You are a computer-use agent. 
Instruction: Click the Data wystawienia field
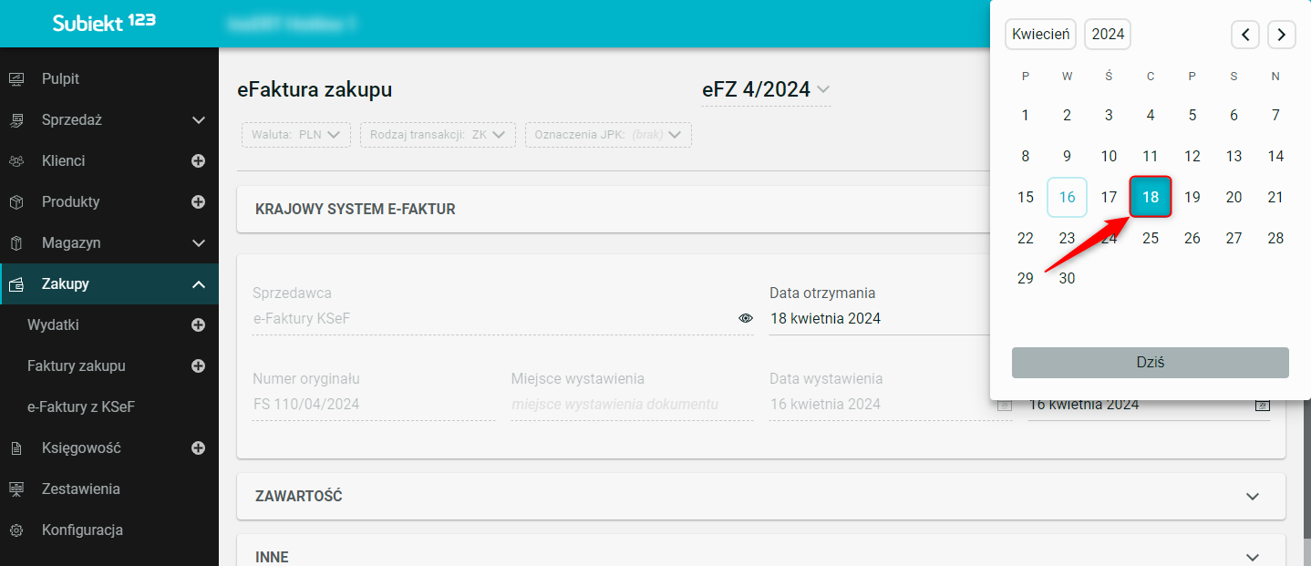(x=891, y=405)
